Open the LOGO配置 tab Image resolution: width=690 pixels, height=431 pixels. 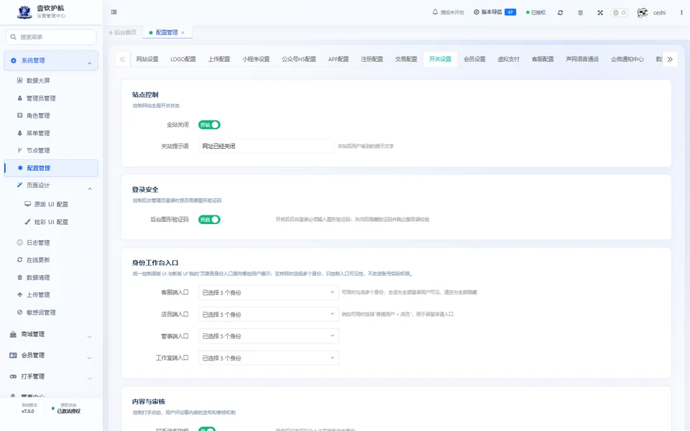pyautogui.click(x=183, y=59)
